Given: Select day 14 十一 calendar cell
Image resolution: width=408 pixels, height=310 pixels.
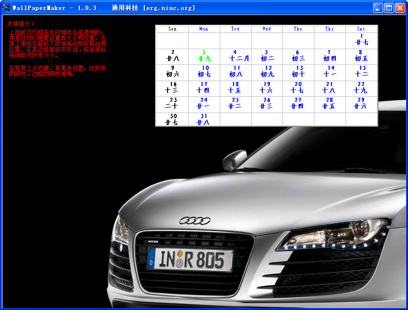Looking at the screenshot, I should (x=330, y=72).
